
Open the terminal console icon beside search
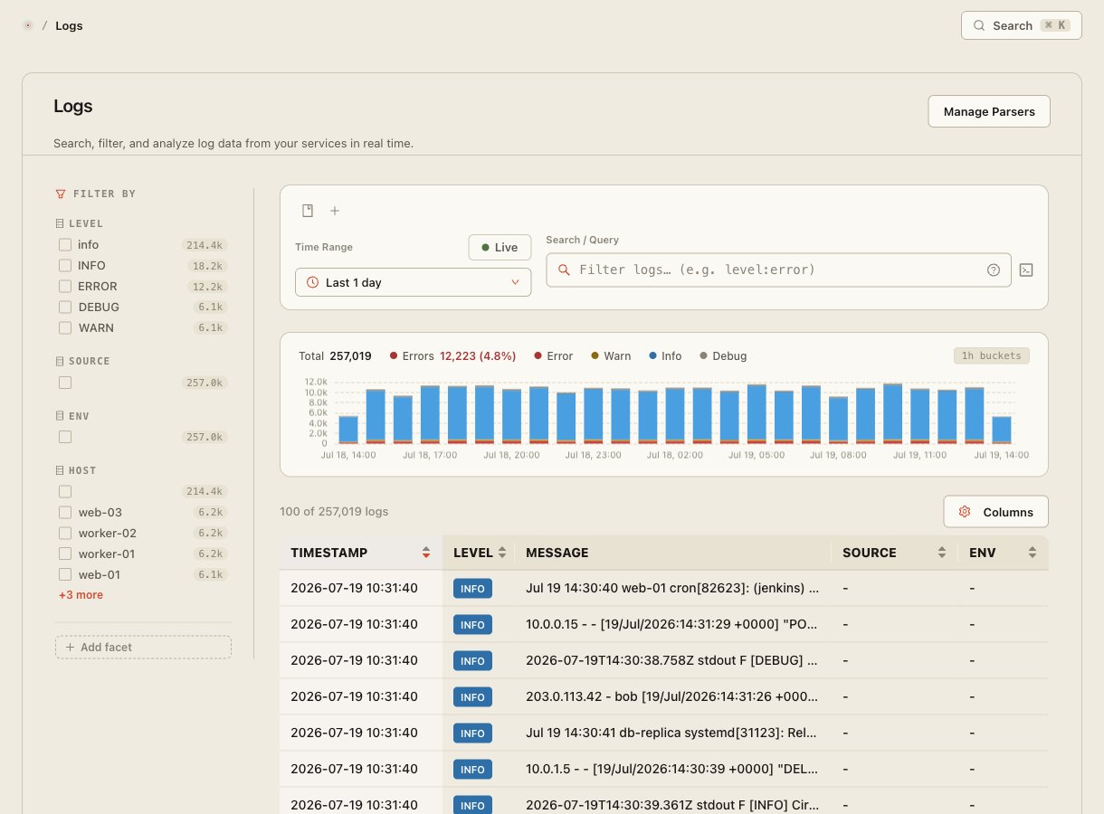click(1026, 270)
